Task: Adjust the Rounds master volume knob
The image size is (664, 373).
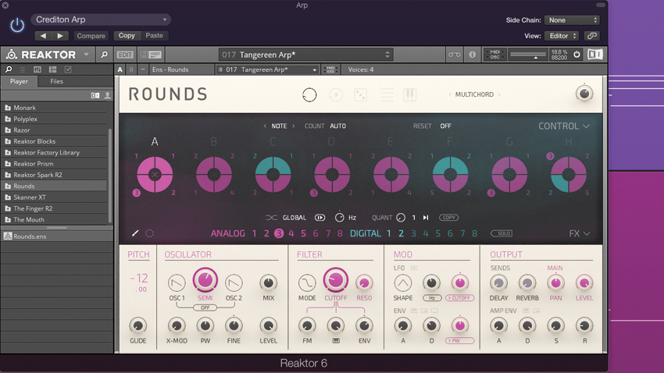Action: (x=584, y=94)
